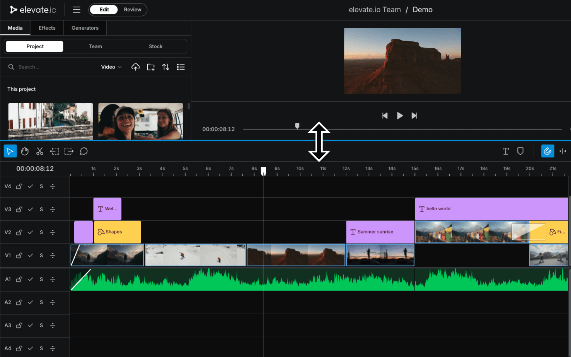Add a marker with the shield icon
The image size is (571, 357).
pos(520,151)
